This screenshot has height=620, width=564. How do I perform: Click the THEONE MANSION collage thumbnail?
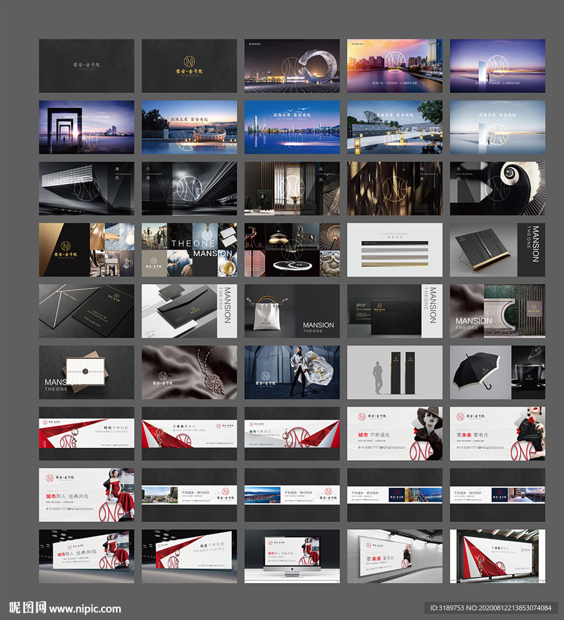(x=189, y=249)
